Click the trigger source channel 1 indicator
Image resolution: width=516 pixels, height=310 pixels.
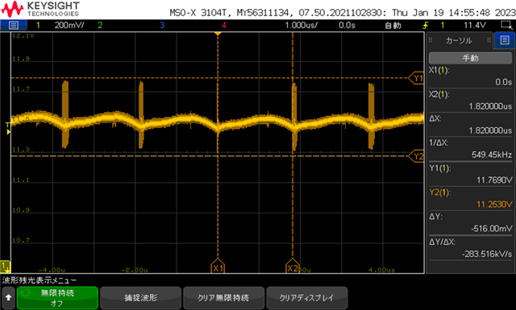click(x=443, y=25)
